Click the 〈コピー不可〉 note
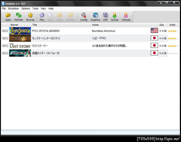The width and height of the screenshot is (181, 142). coord(99,38)
